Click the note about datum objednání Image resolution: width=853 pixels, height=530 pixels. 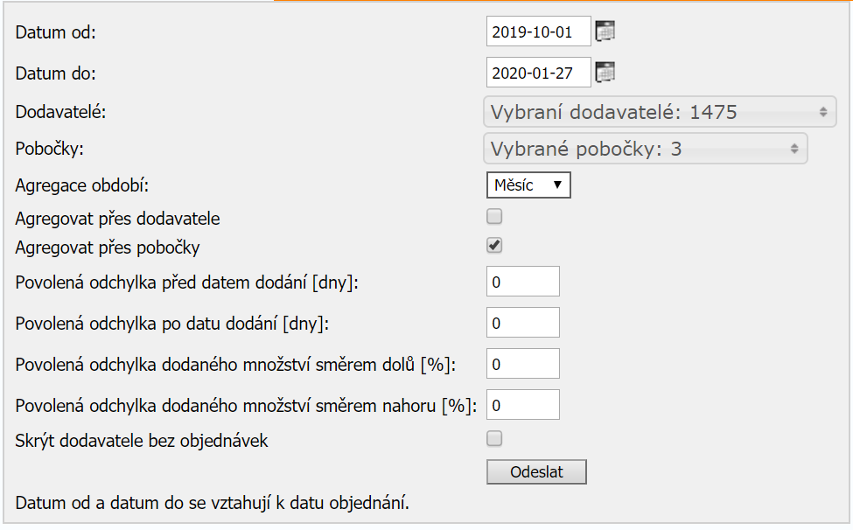[x=213, y=503]
